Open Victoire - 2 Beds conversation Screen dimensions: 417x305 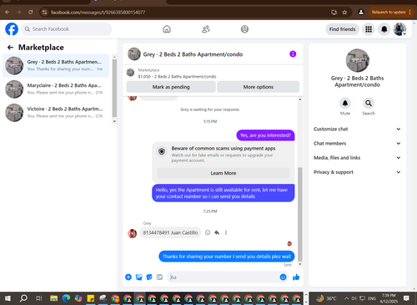(56, 112)
